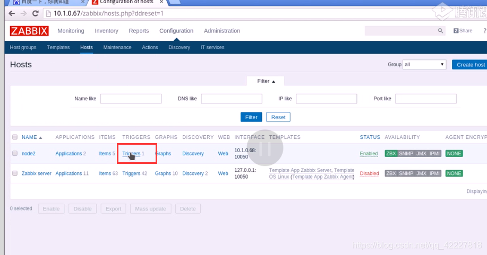
Task: Open the Configuration menu
Action: coord(176,31)
